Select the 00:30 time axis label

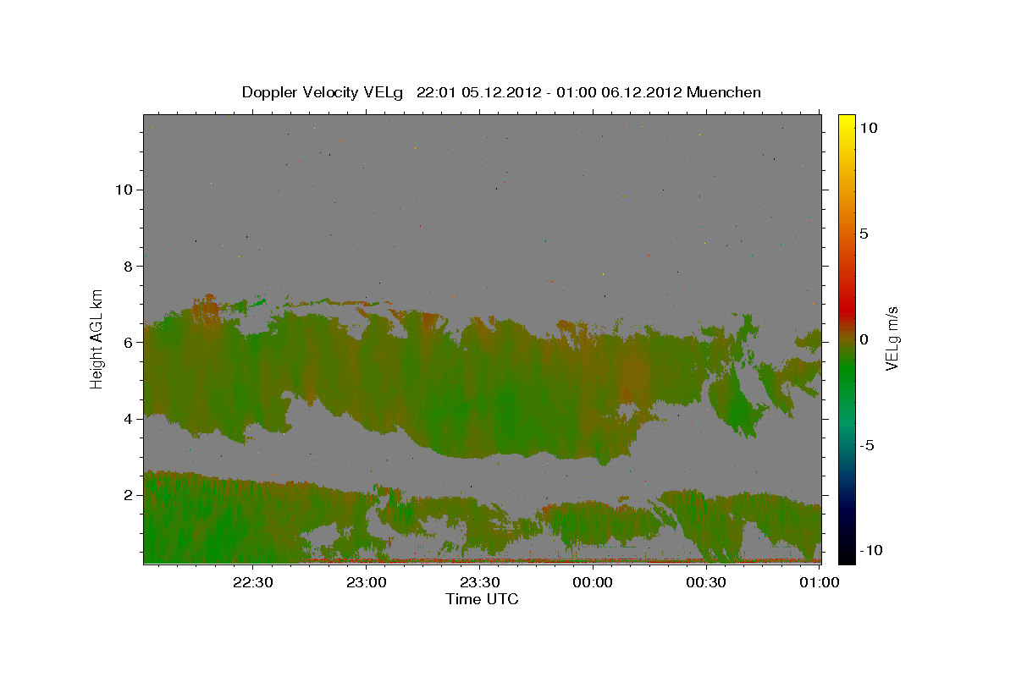tap(706, 582)
